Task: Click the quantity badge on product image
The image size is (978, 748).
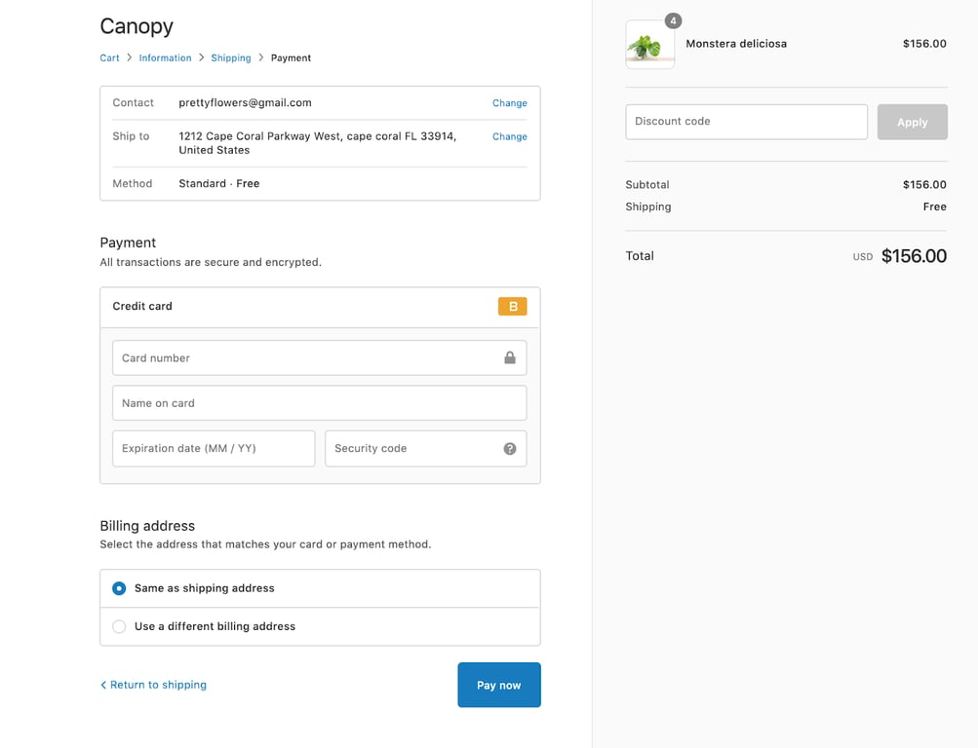Action: tap(673, 20)
